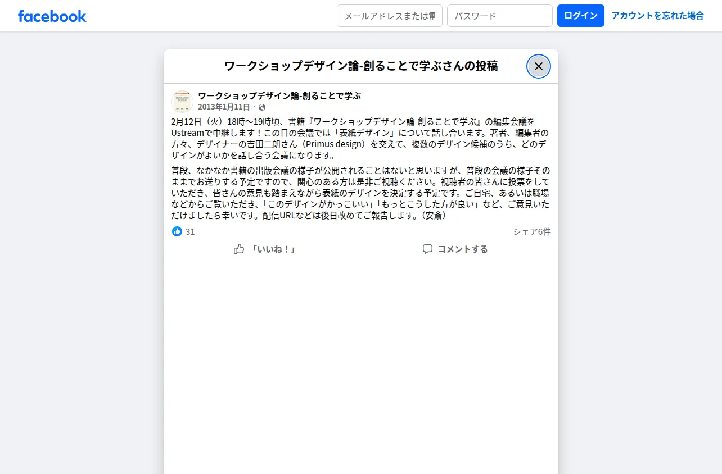The width and height of the screenshot is (722, 474).
Task: View the 31 reactions count
Action: click(190, 231)
